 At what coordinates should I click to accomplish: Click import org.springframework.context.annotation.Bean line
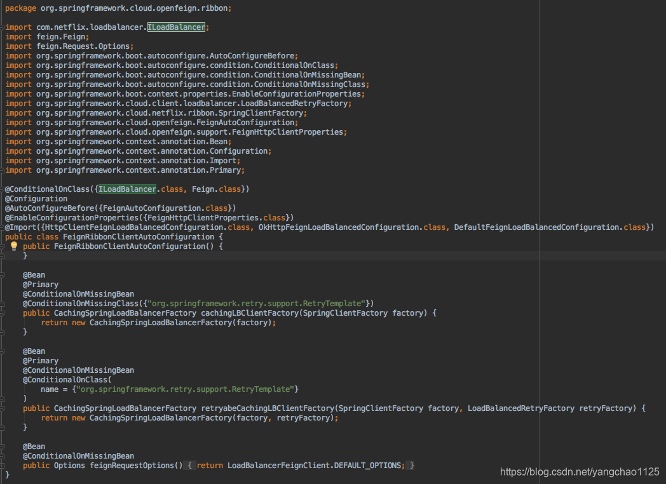(x=118, y=142)
